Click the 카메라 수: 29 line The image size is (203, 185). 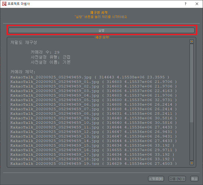45,52
